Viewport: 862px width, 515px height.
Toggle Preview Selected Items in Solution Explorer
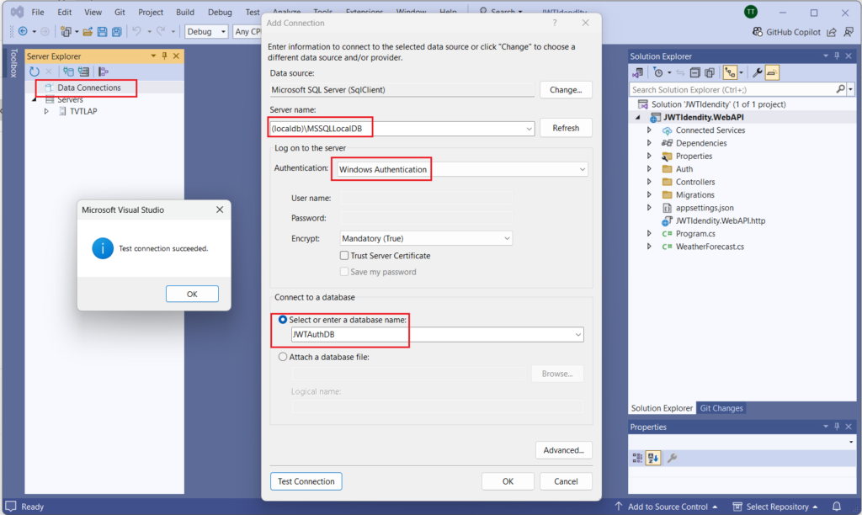coord(772,72)
